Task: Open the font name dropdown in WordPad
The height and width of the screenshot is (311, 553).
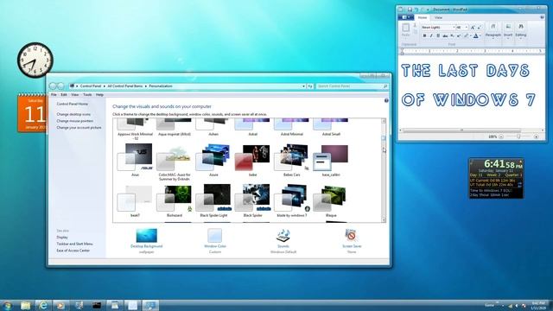Action: 454,27
